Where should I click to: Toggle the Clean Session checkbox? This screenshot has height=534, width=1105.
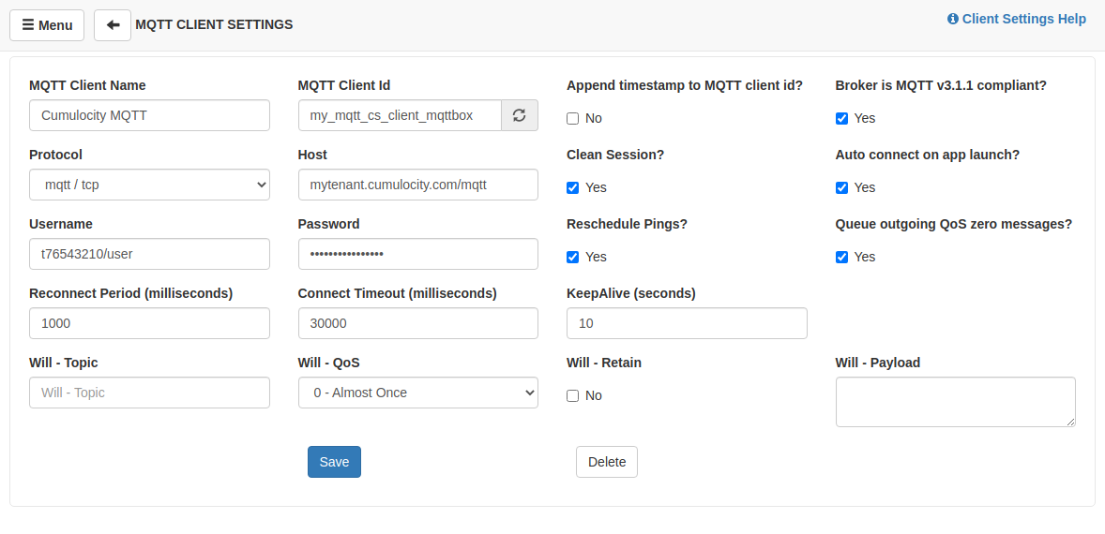point(572,188)
